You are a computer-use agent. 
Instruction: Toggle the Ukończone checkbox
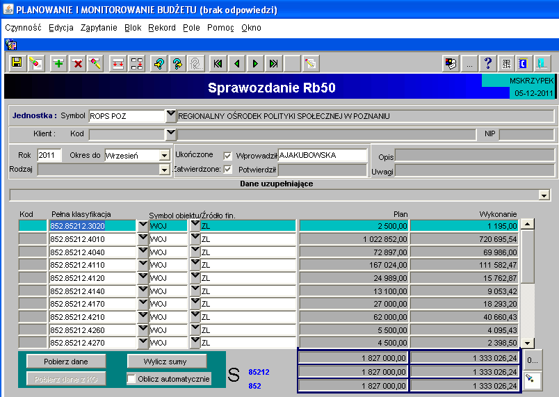(227, 156)
